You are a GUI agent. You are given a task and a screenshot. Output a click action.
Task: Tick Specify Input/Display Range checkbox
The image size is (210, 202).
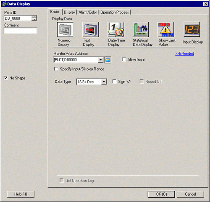pos(56,69)
